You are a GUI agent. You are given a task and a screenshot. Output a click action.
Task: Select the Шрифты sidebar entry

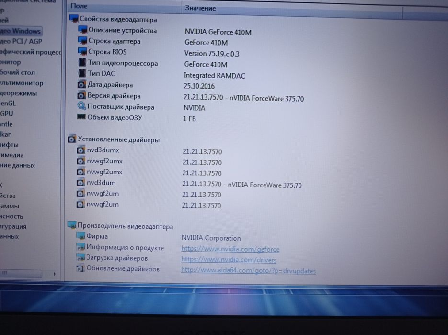(9, 145)
